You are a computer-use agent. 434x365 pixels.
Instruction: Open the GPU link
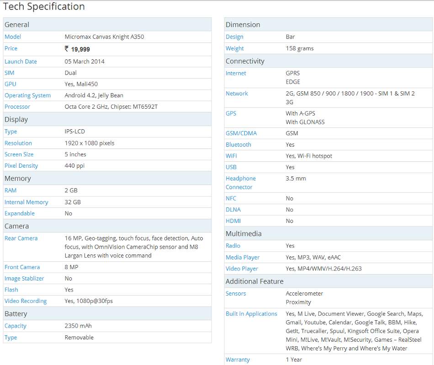(x=10, y=84)
